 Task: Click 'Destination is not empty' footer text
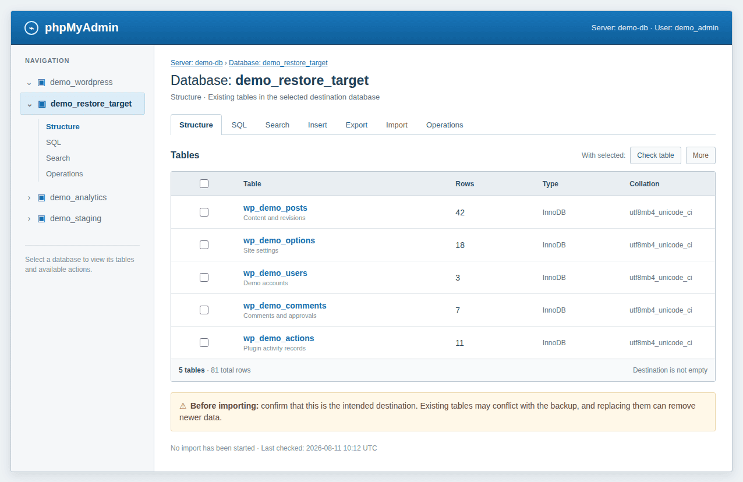click(x=670, y=370)
